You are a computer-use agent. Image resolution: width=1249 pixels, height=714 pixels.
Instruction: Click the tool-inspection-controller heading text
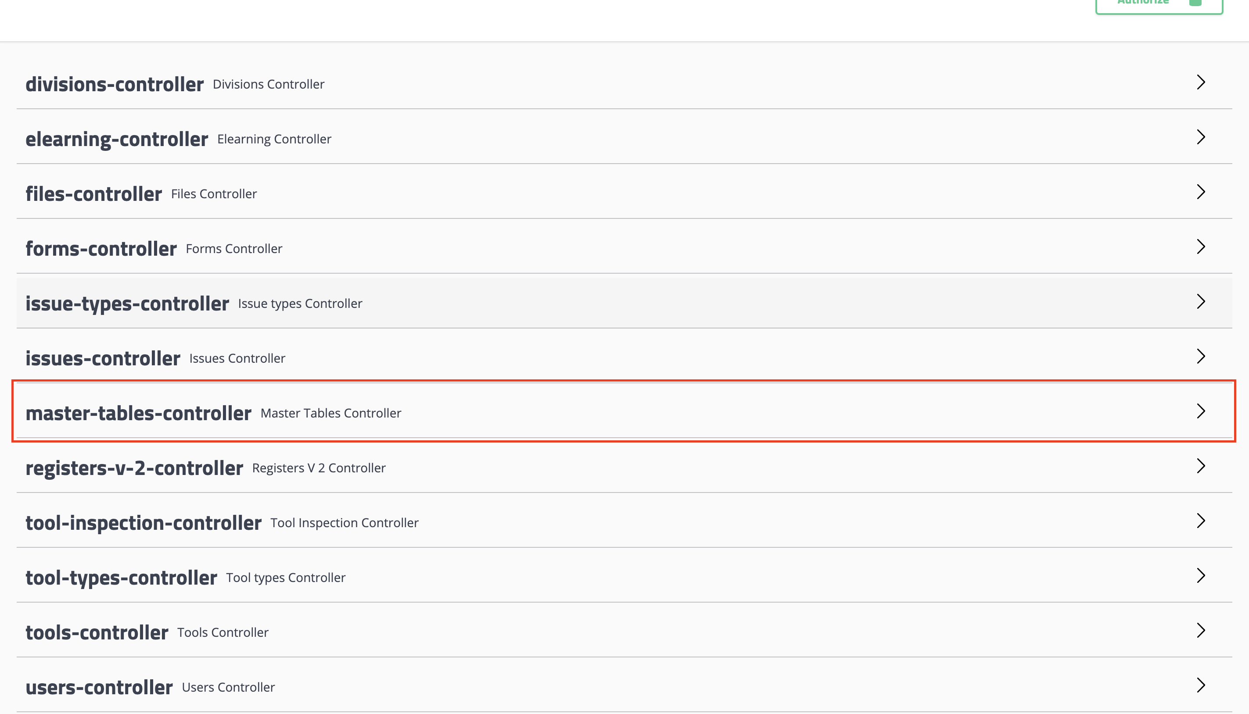click(x=143, y=523)
